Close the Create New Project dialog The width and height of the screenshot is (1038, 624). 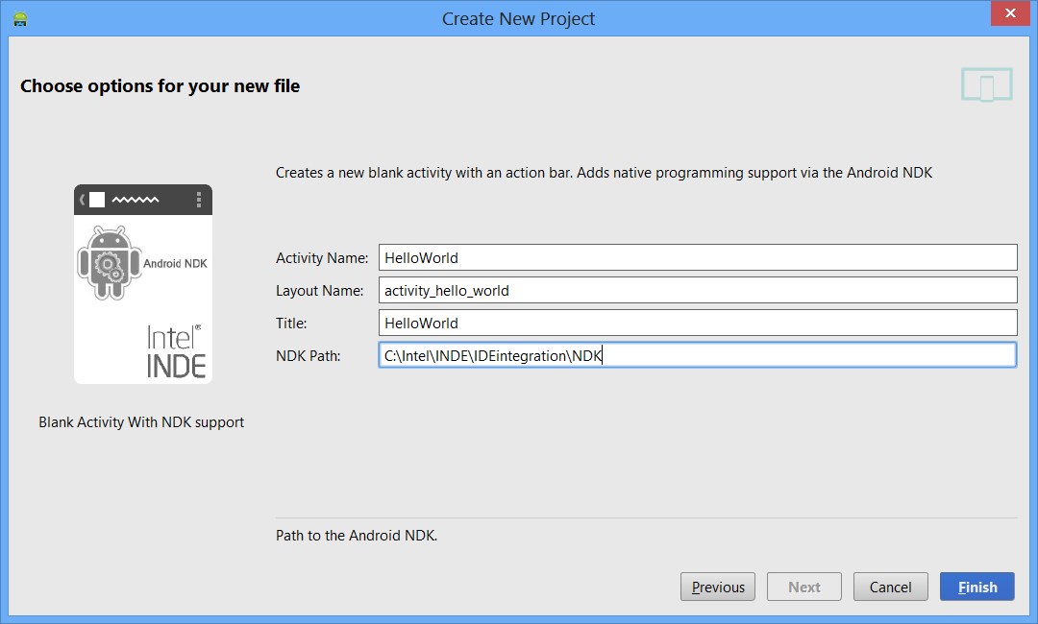tap(1010, 13)
